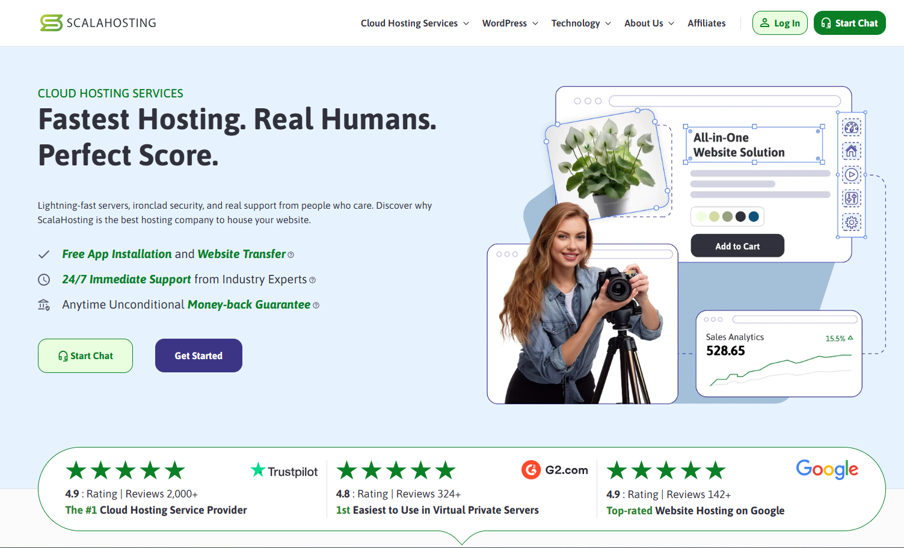Click the sliders icon in illustration sidebar
904x548 pixels.
(852, 198)
